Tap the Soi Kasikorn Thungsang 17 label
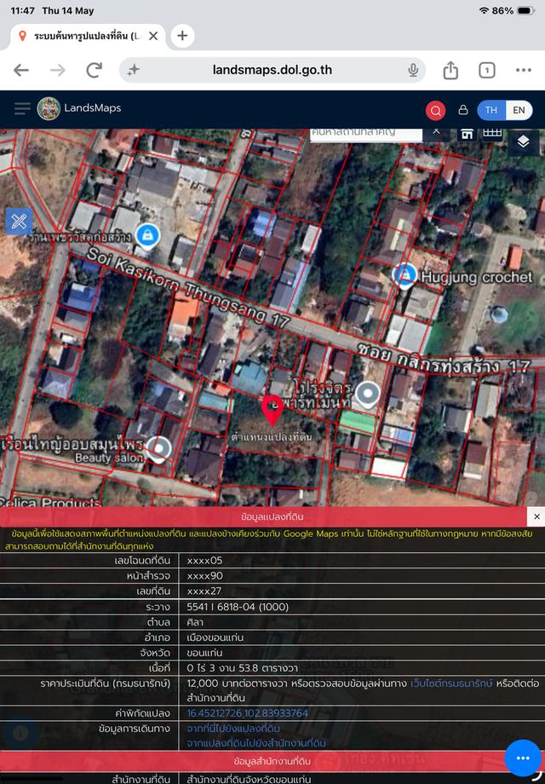This screenshot has width=545, height=784. point(188,287)
